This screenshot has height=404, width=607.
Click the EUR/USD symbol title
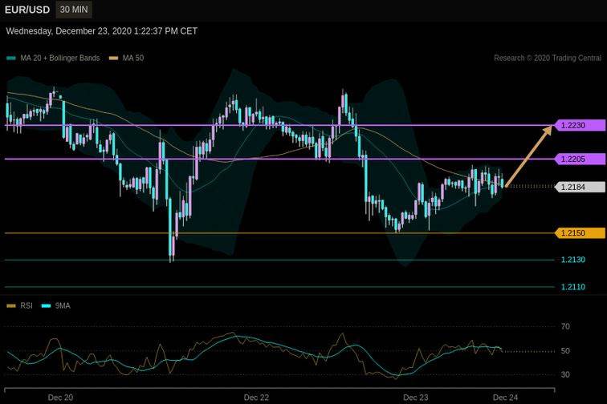(x=27, y=10)
